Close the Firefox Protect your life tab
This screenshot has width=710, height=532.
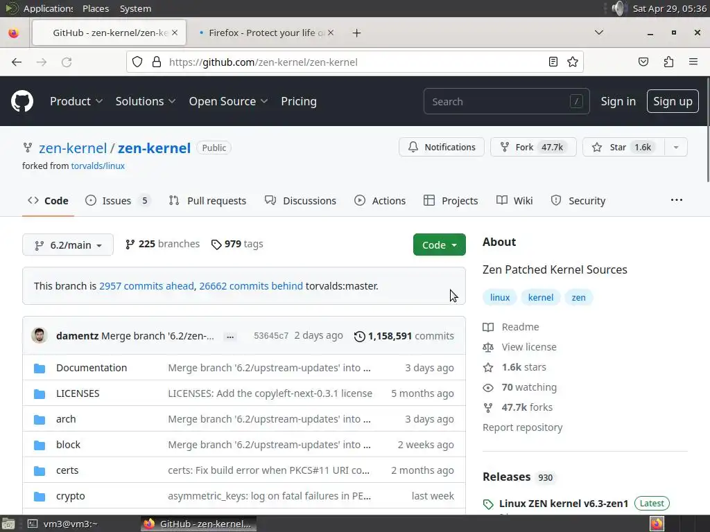(331, 33)
